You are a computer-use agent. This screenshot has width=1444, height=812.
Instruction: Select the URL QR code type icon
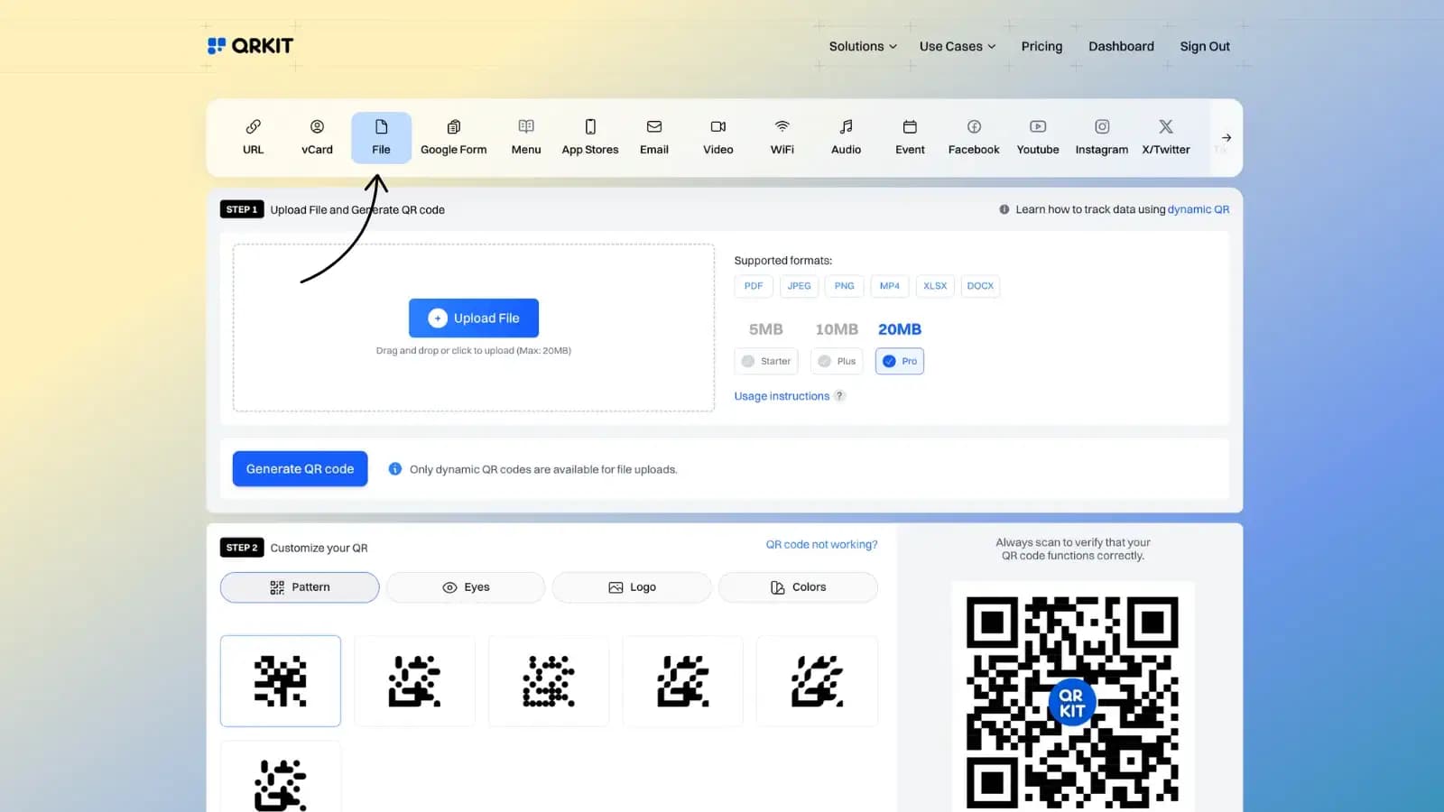[253, 136]
